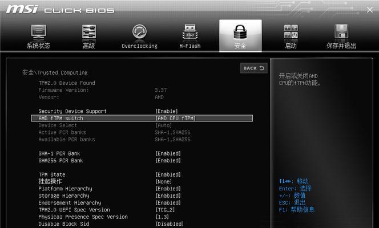Change Physical Presence Spec Version [1.3] value
Viewport: 379px width, 228px height.
tap(162, 217)
